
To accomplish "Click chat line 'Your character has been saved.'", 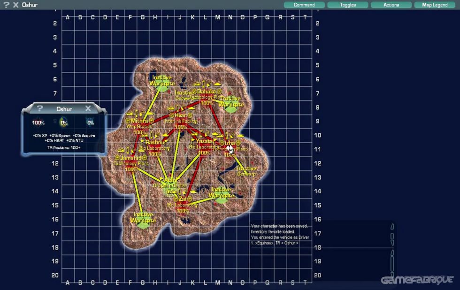I will coord(279,226).
